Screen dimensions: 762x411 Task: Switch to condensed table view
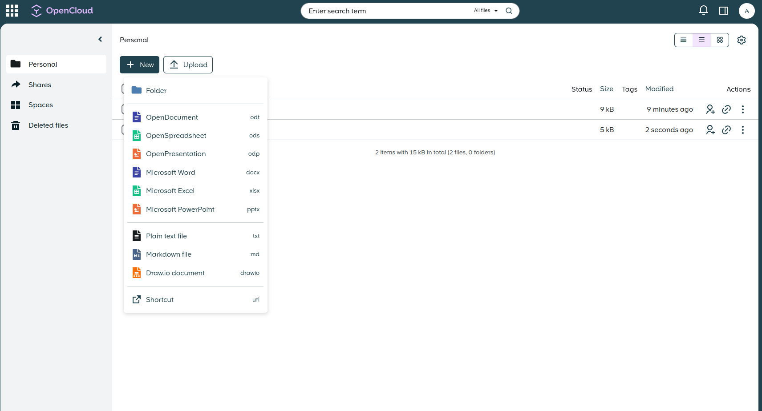pyautogui.click(x=684, y=40)
